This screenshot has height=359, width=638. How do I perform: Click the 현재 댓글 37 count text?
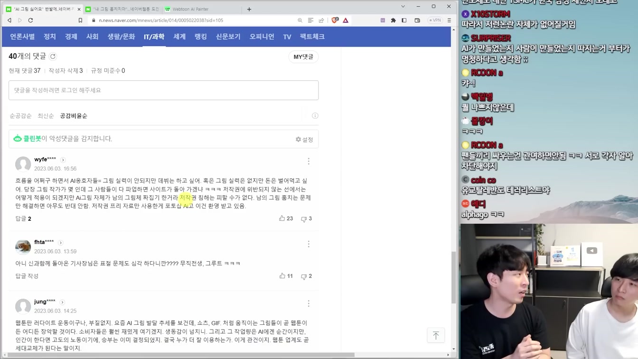point(25,71)
